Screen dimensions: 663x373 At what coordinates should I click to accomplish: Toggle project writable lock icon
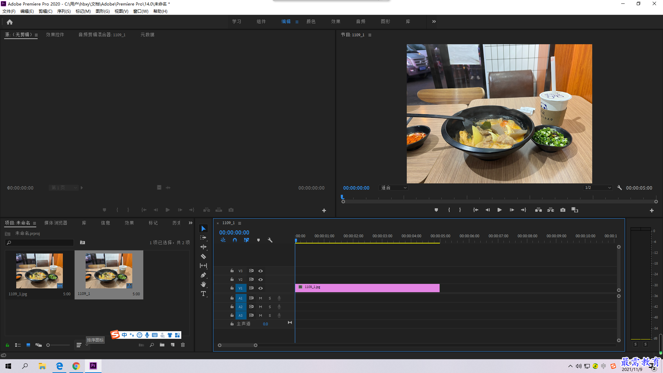[x=7, y=345]
